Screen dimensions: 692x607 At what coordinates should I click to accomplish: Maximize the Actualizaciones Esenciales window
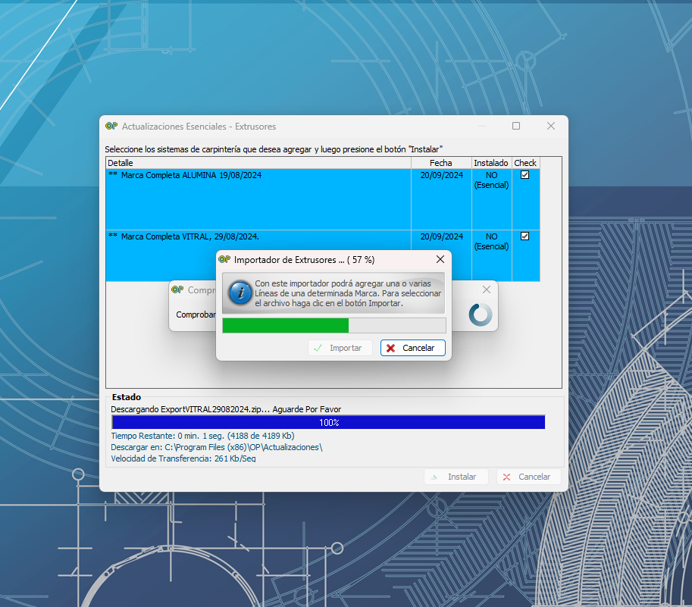pos(516,126)
